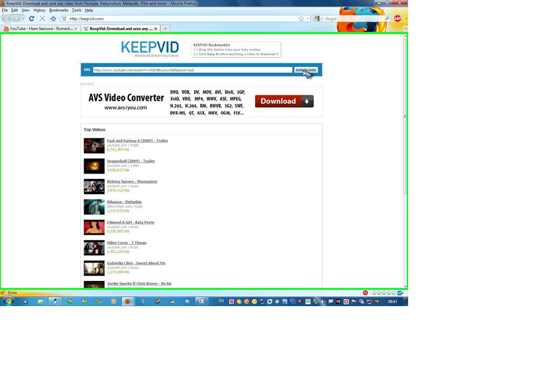Click the Britney Spears Womanizer thumbnail
The width and height of the screenshot is (542, 385).
[x=93, y=186]
